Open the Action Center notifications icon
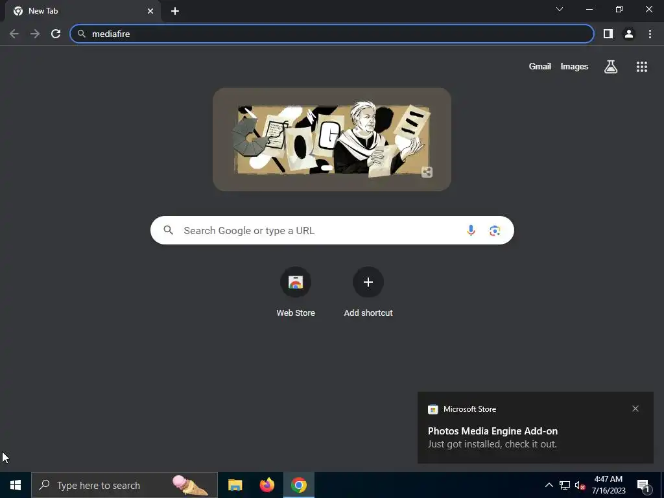Image resolution: width=664 pixels, height=498 pixels. (643, 485)
